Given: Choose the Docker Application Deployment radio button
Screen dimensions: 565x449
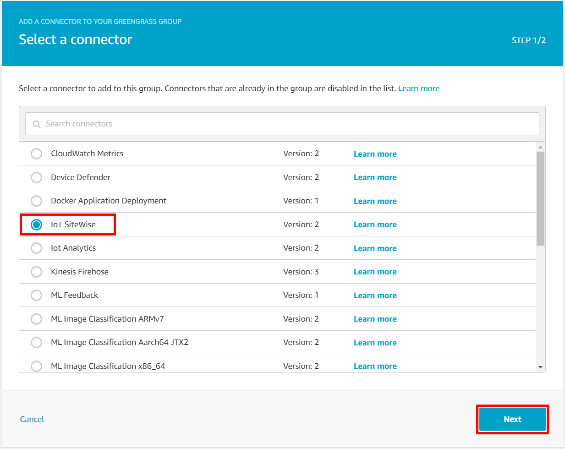Looking at the screenshot, I should [x=36, y=201].
